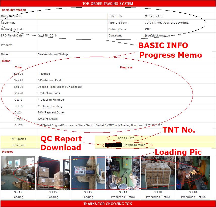View the Wan Hai container seal photo
Image resolution: width=216 pixels, height=207 pixels.
[x=88, y=173]
